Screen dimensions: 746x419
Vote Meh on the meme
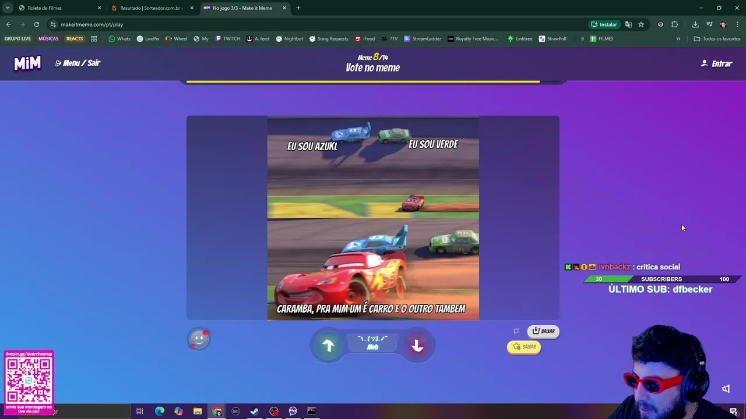(372, 343)
